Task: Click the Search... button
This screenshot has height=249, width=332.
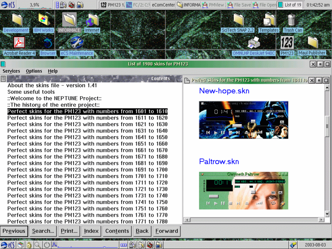Action: (43, 231)
